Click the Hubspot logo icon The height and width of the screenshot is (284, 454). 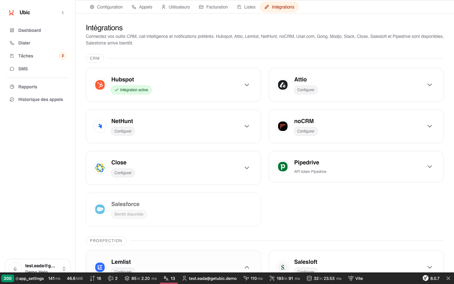point(100,85)
